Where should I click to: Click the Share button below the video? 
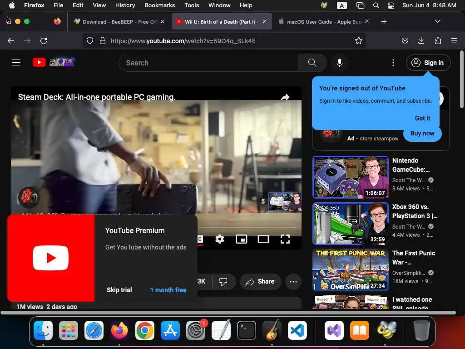click(260, 281)
